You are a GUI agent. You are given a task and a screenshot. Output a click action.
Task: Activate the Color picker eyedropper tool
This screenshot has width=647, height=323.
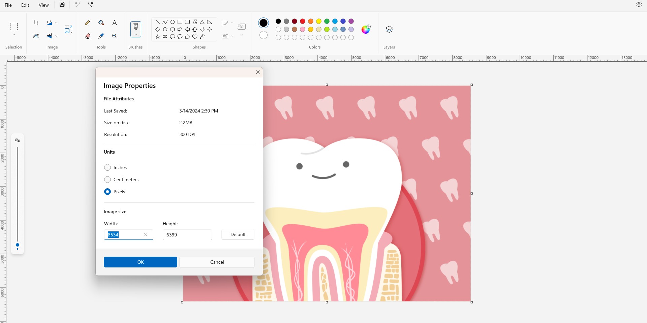(x=101, y=36)
